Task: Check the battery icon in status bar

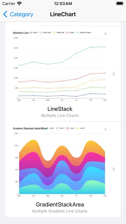Action: [120, 4]
